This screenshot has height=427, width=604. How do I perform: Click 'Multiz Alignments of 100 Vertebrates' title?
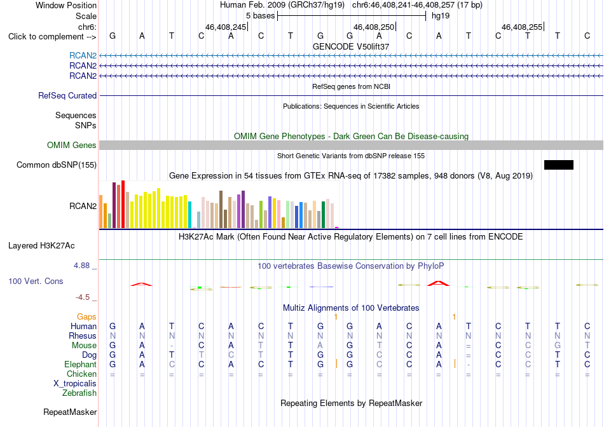[x=351, y=308]
